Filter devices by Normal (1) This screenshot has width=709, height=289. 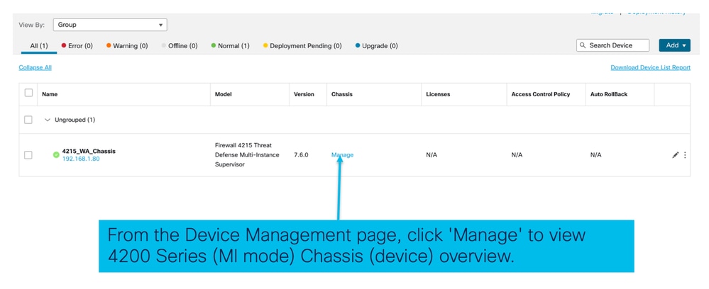pos(230,45)
